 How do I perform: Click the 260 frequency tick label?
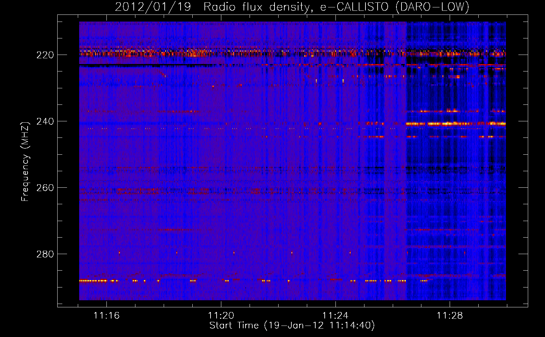pyautogui.click(x=45, y=188)
